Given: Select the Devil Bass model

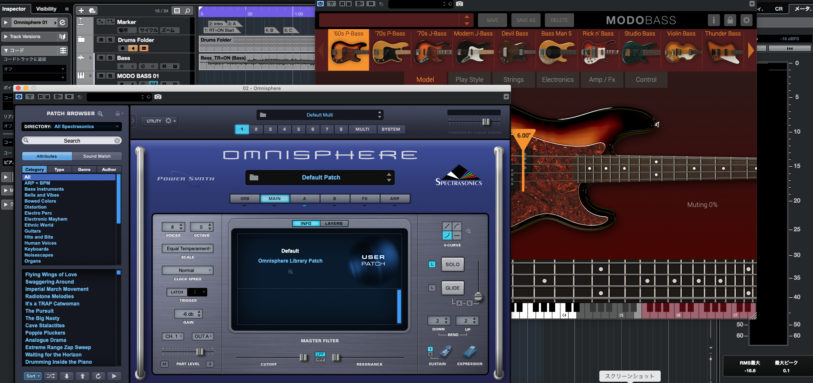Looking at the screenshot, I should [515, 50].
